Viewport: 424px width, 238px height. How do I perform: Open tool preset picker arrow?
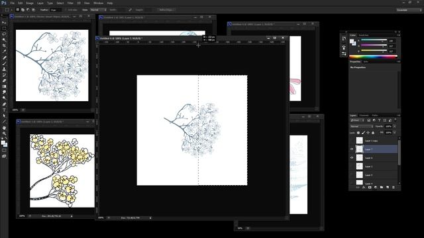[11, 10]
